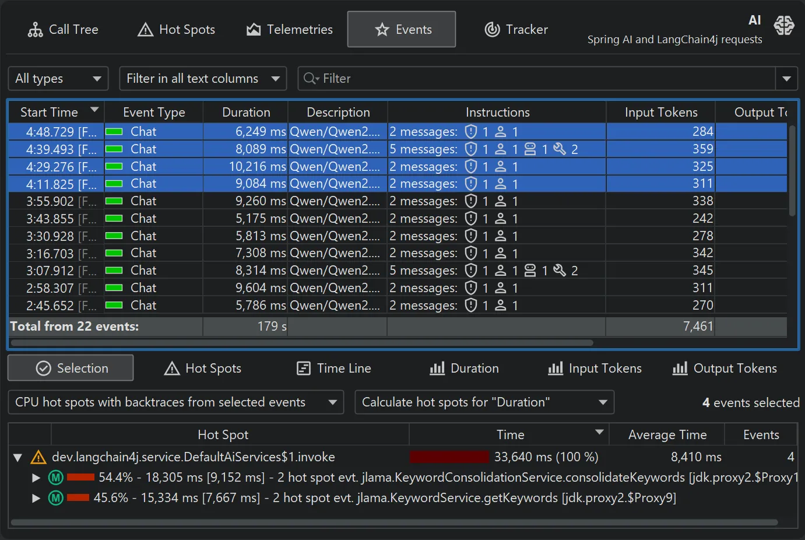Screen dimensions: 805x540
Task: Collapse the DefaultAiServices$1.invoke node
Action: (17, 457)
